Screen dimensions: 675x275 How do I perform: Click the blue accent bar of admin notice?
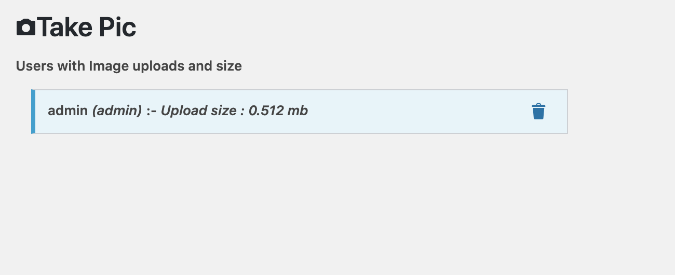33,112
